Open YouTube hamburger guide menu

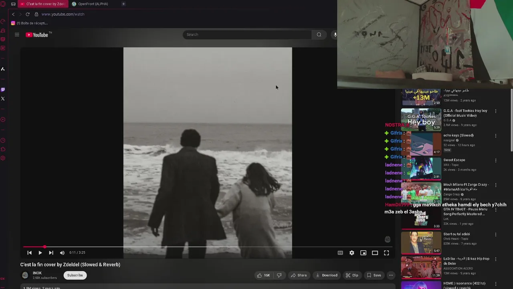pos(17,35)
